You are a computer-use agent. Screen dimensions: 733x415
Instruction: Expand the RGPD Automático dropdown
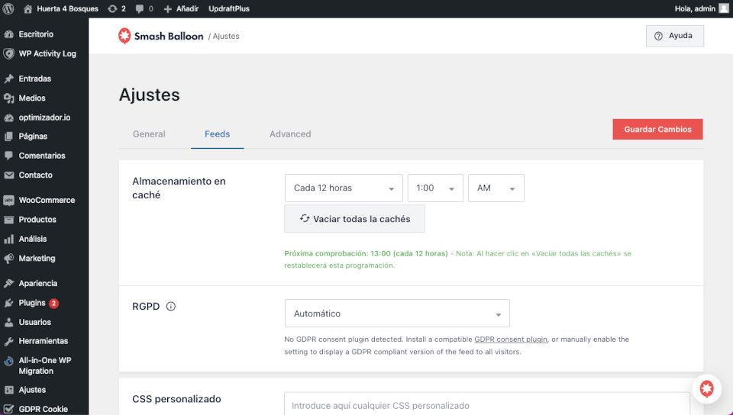[397, 314]
